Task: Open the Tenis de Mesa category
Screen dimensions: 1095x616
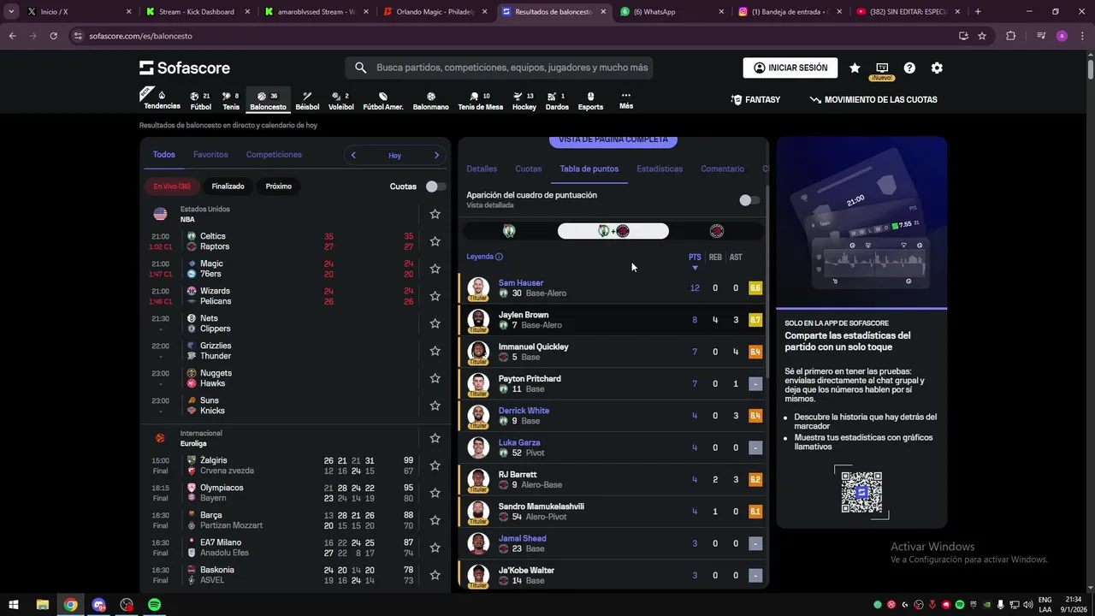Action: tap(480, 101)
